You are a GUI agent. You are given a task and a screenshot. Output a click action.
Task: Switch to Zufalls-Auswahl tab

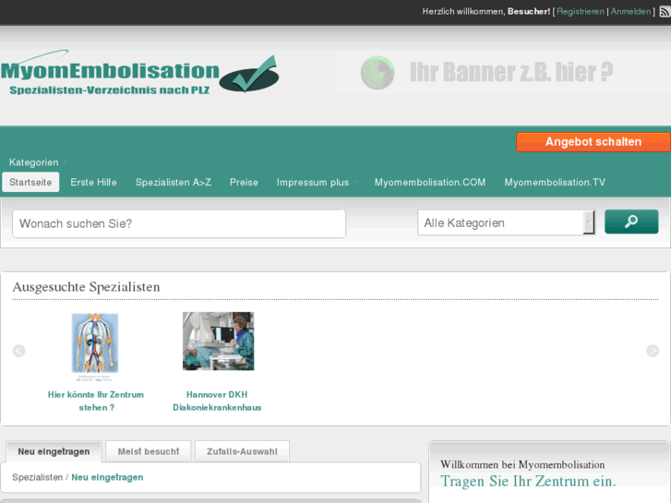coord(242,451)
